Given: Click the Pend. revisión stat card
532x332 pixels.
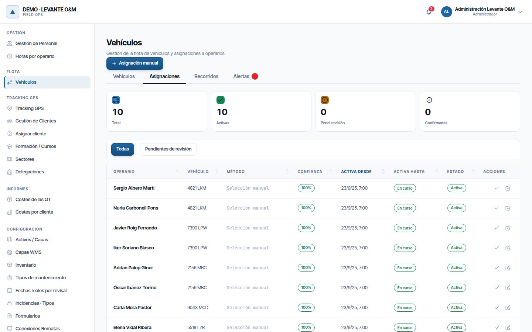Looking at the screenshot, I should (x=365, y=111).
